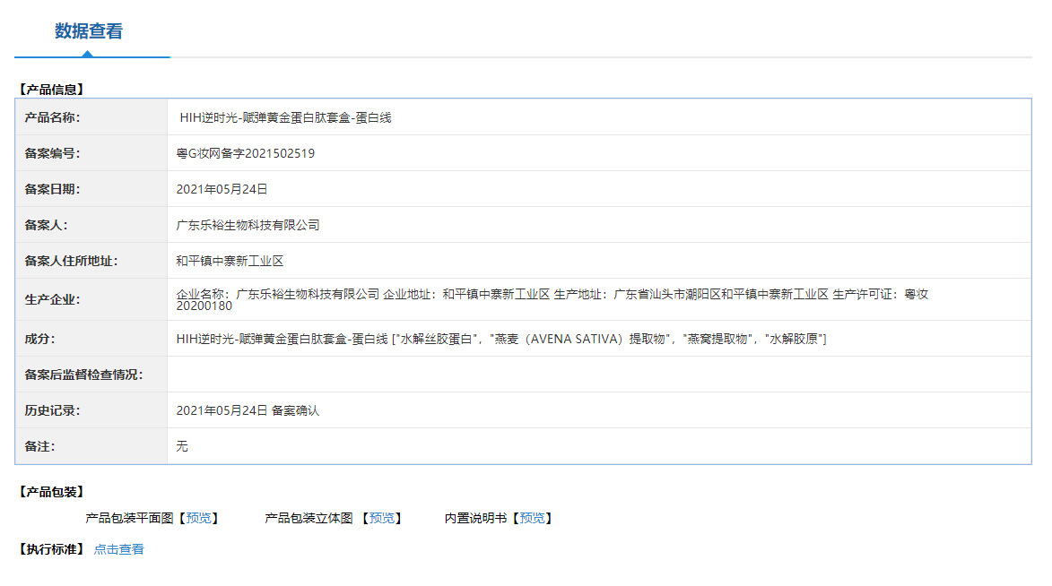Open the 点击查看 execution standard link
The image size is (1052, 586).
click(x=118, y=549)
